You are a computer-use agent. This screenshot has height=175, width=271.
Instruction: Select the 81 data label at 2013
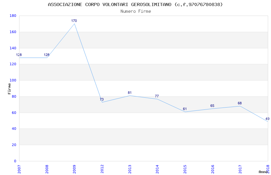pyautogui.click(x=129, y=93)
